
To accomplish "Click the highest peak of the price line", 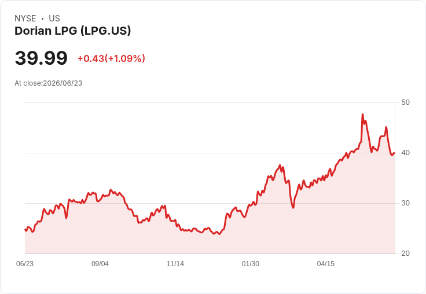I will pyautogui.click(x=362, y=115).
